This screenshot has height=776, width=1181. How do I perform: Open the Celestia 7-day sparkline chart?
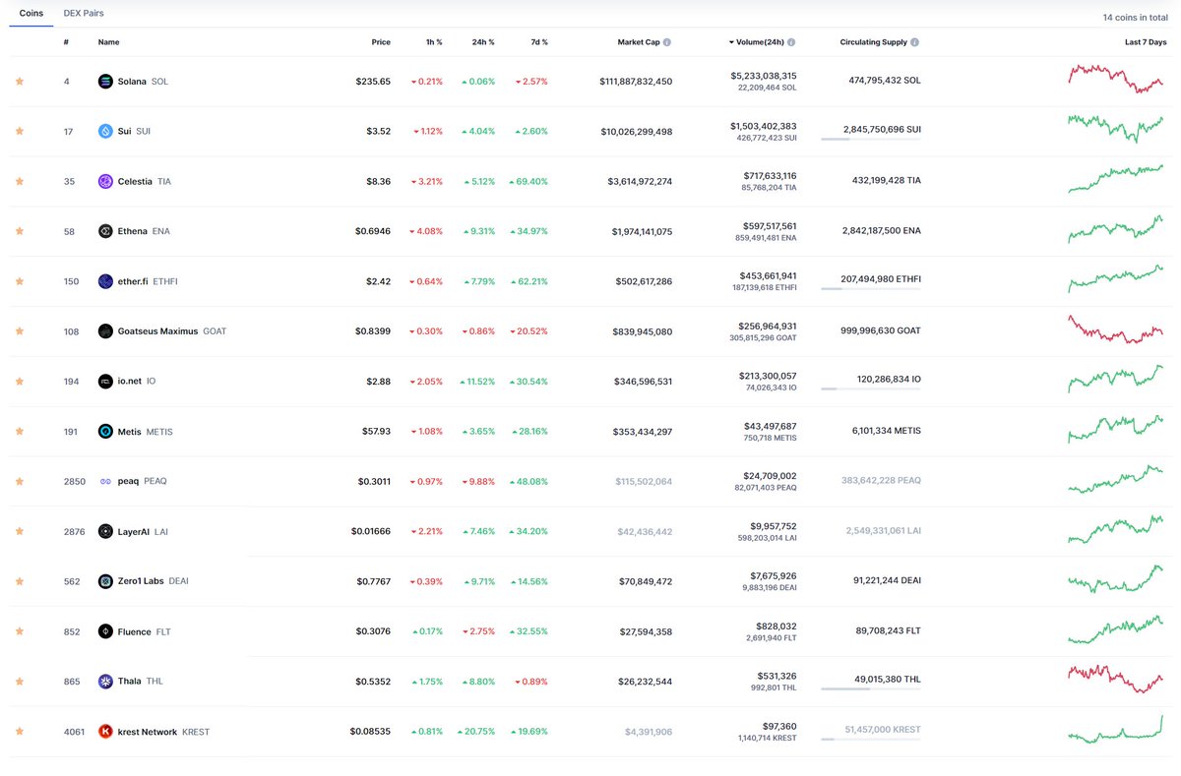[x=1115, y=179]
